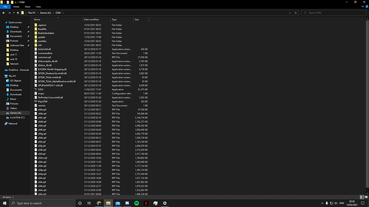Viewport: 369px width, 207px height.
Task: Select OneDrive - Personal in sidebar
Action: tap(18, 70)
